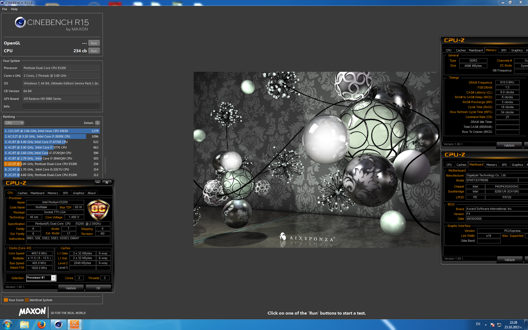This screenshot has width=528, height=330.
Task: Close the left CPU-Z window
Action: click(107, 182)
